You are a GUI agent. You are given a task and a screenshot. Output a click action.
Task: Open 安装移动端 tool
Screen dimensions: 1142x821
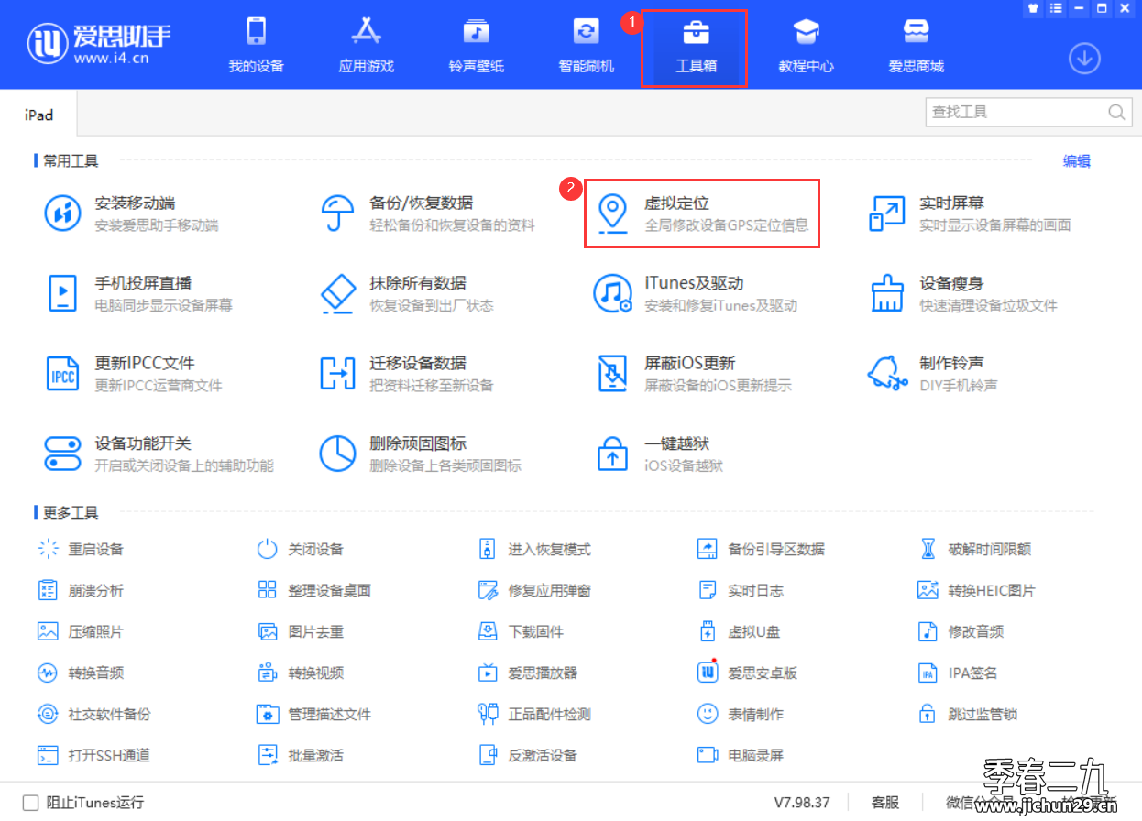[133, 213]
